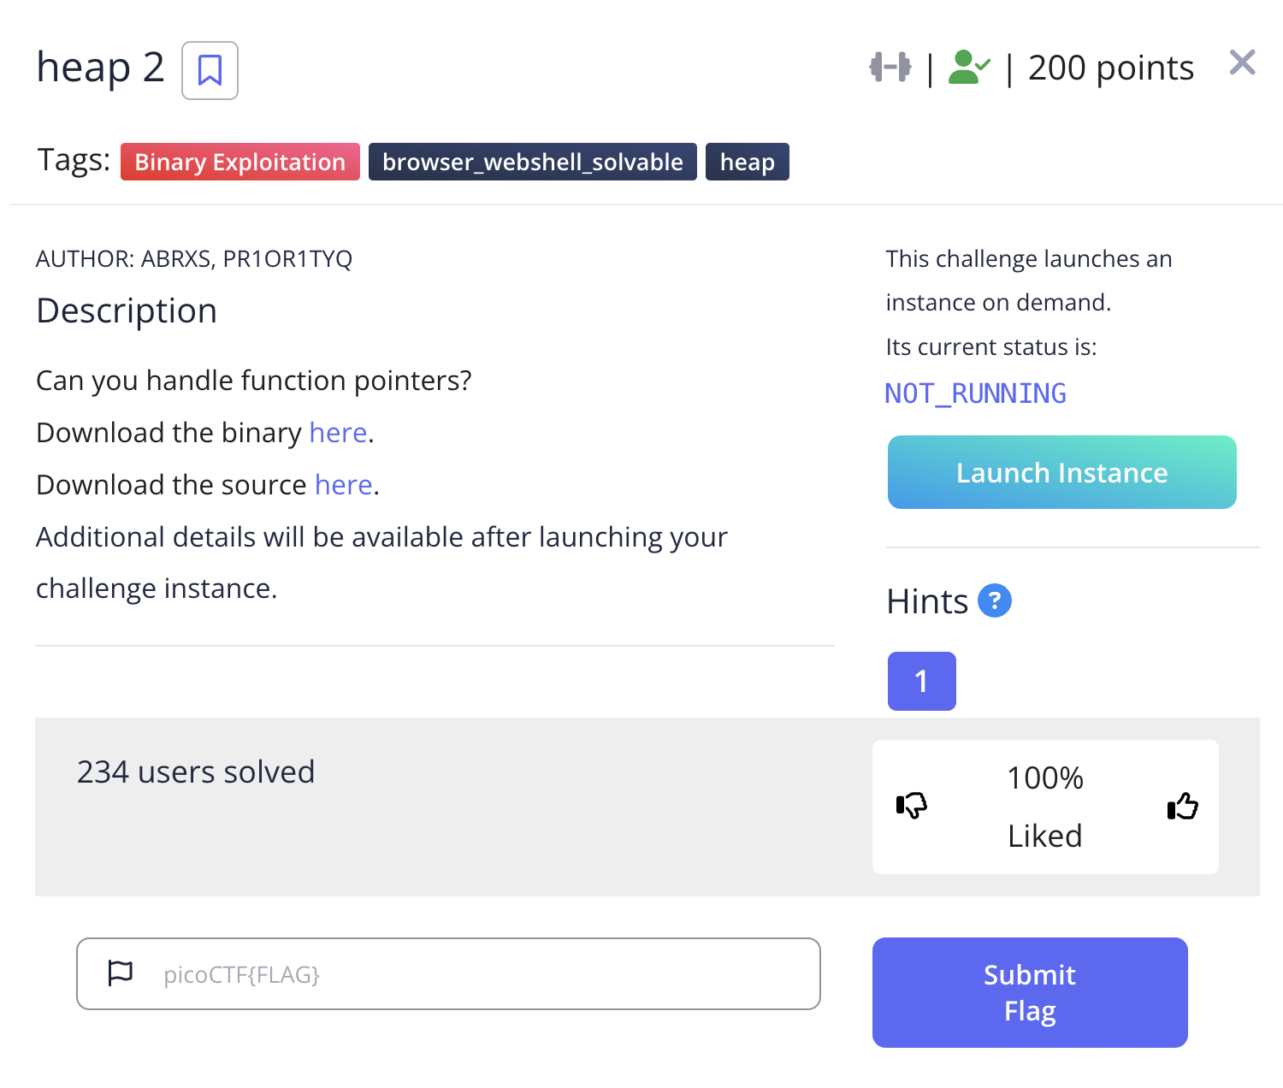Download the source via here link

point(343,485)
